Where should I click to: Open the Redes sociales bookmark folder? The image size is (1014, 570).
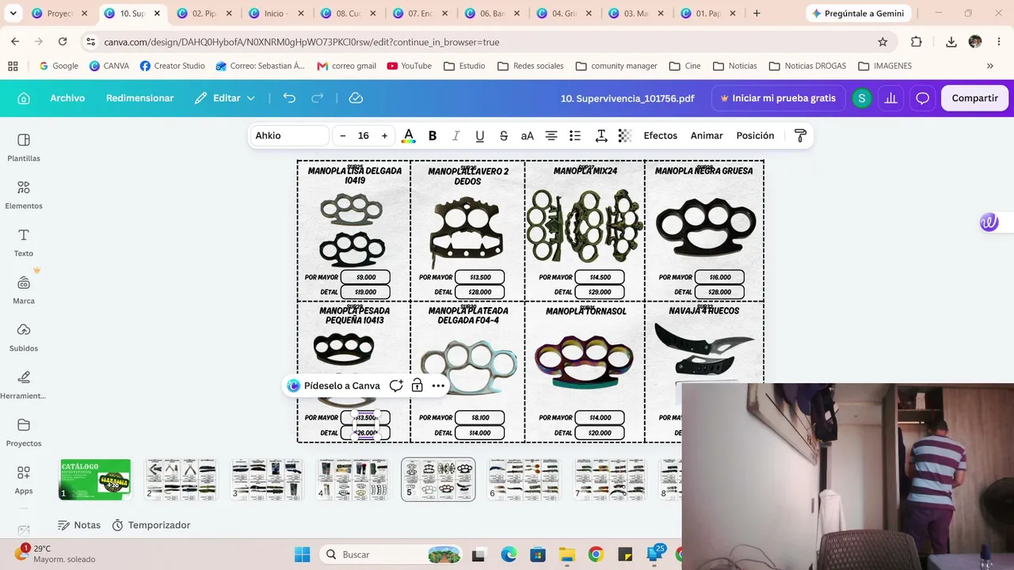pyautogui.click(x=531, y=66)
